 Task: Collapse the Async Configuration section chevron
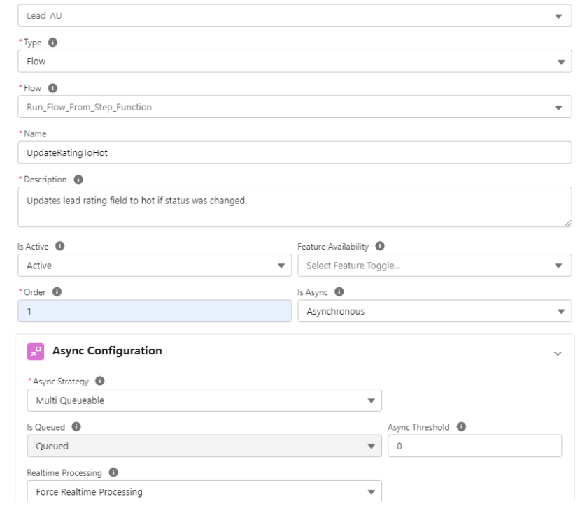click(558, 354)
